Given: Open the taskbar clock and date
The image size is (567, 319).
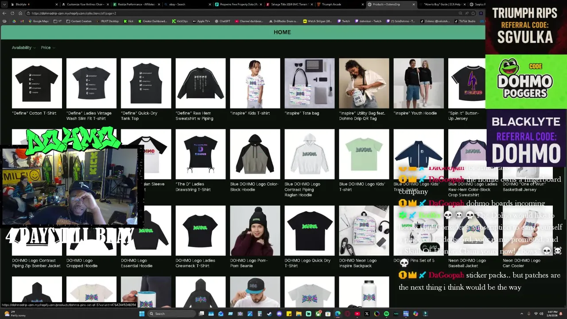Looking at the screenshot, I should (x=552, y=314).
